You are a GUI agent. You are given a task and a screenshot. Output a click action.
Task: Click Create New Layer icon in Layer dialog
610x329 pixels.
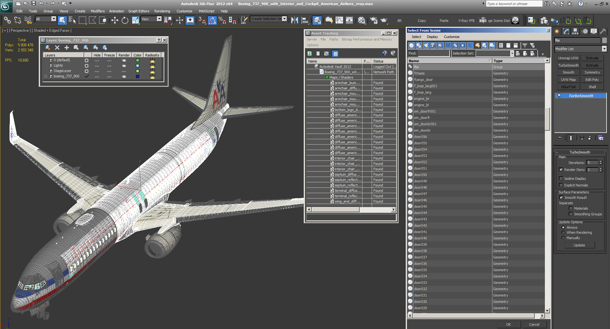pos(48,48)
